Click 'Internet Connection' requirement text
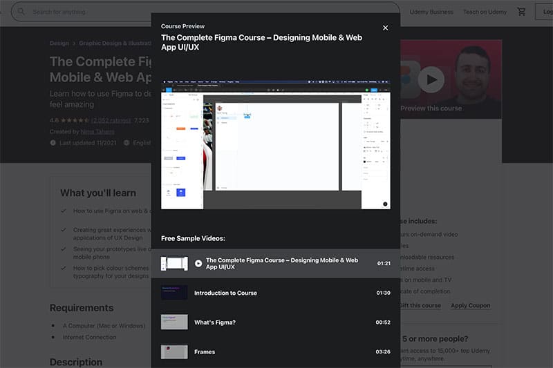This screenshot has width=553, height=368. point(90,337)
